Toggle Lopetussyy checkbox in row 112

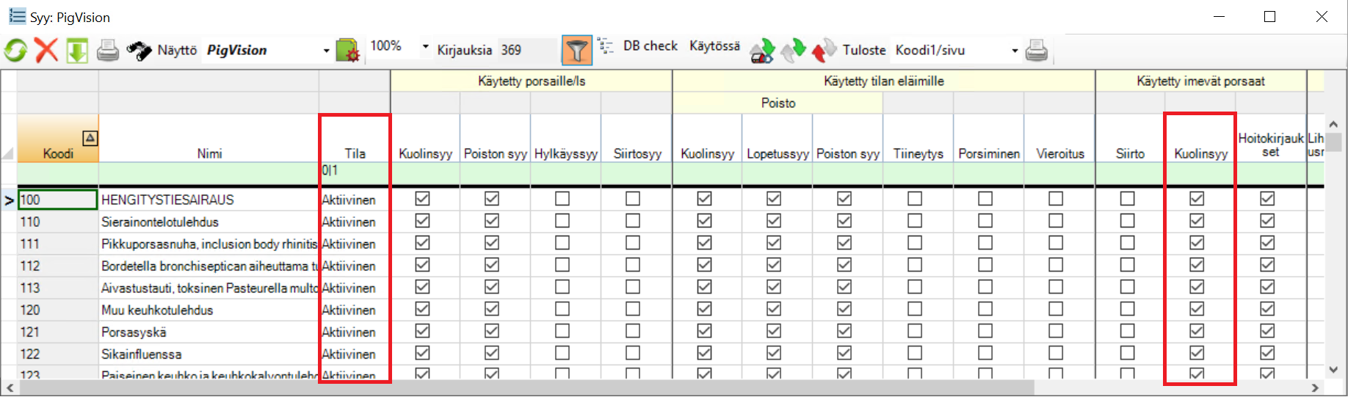(x=774, y=265)
